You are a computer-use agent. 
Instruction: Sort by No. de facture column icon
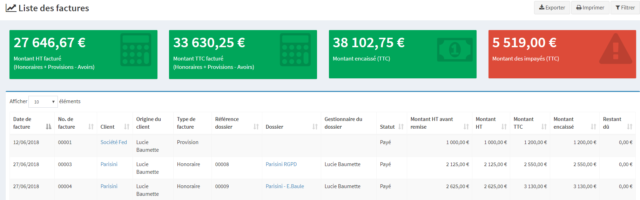91,127
